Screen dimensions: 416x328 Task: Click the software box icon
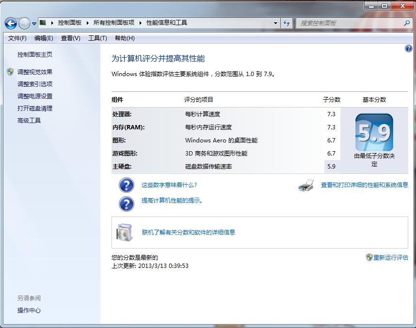point(124,233)
